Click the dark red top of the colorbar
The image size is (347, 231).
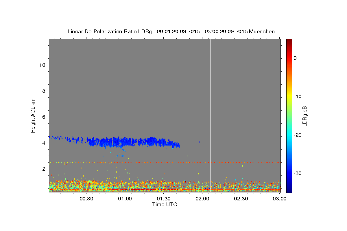[289, 41]
